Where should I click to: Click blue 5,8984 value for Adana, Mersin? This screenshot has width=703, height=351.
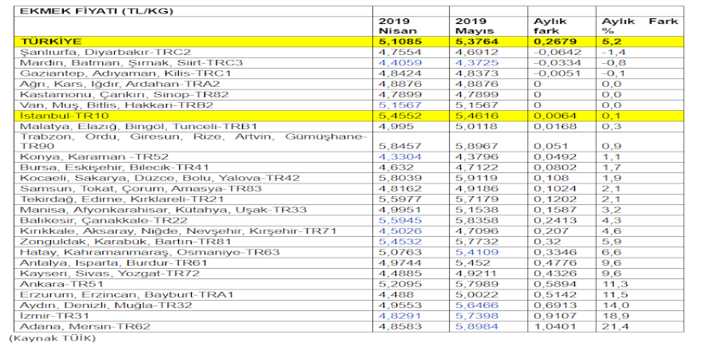(475, 327)
